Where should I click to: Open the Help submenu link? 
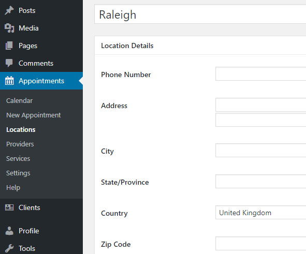(13, 188)
